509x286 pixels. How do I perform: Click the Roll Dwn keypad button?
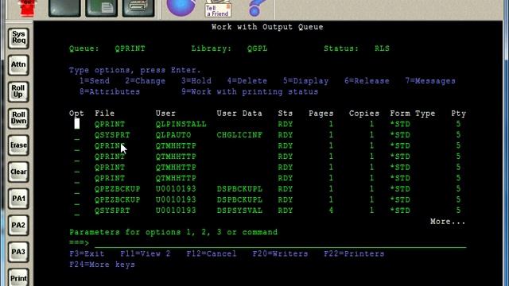[x=18, y=118]
